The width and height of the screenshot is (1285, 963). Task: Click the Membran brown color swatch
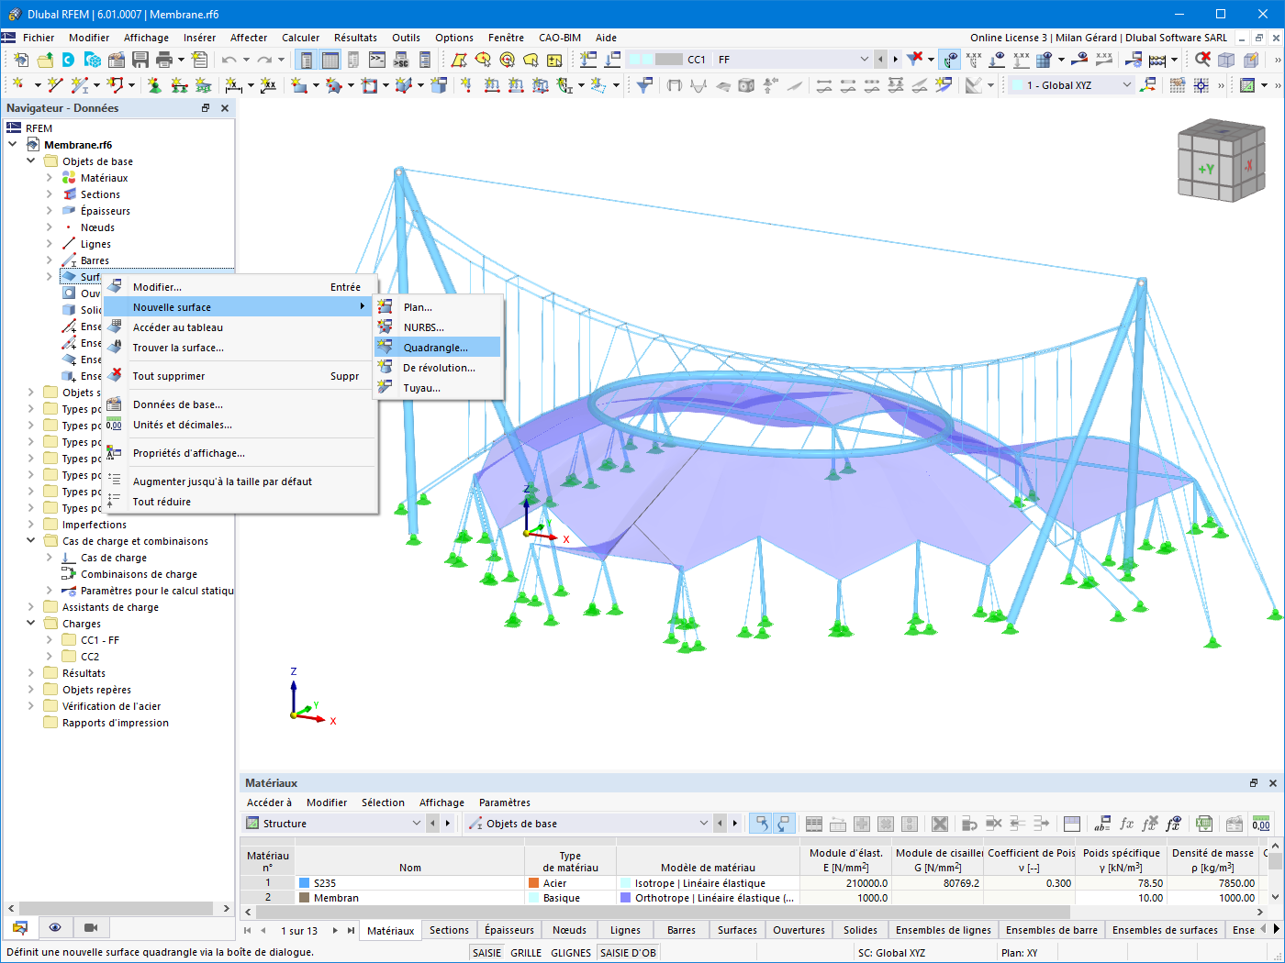point(305,898)
